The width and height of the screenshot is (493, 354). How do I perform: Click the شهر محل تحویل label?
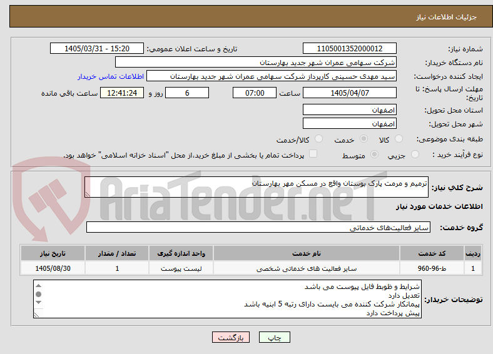(x=456, y=124)
